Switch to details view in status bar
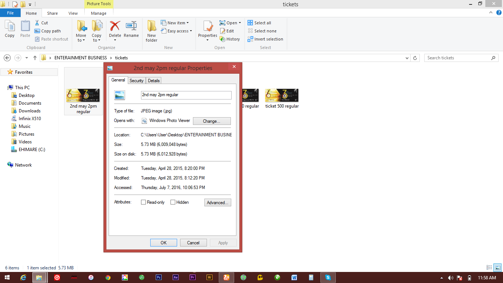Viewport: 503px width, 283px height. pos(489,268)
